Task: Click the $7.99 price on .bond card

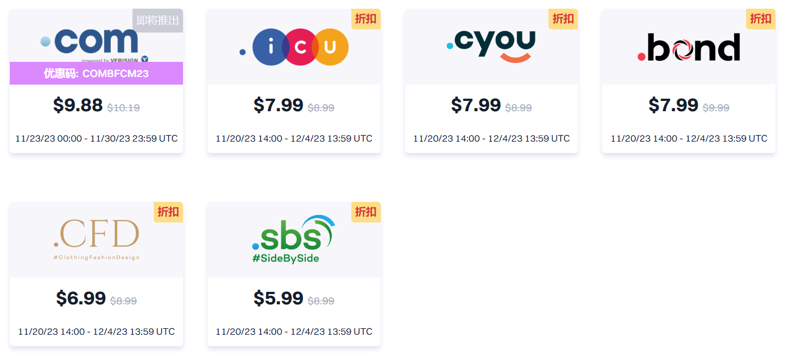Action: pos(673,105)
